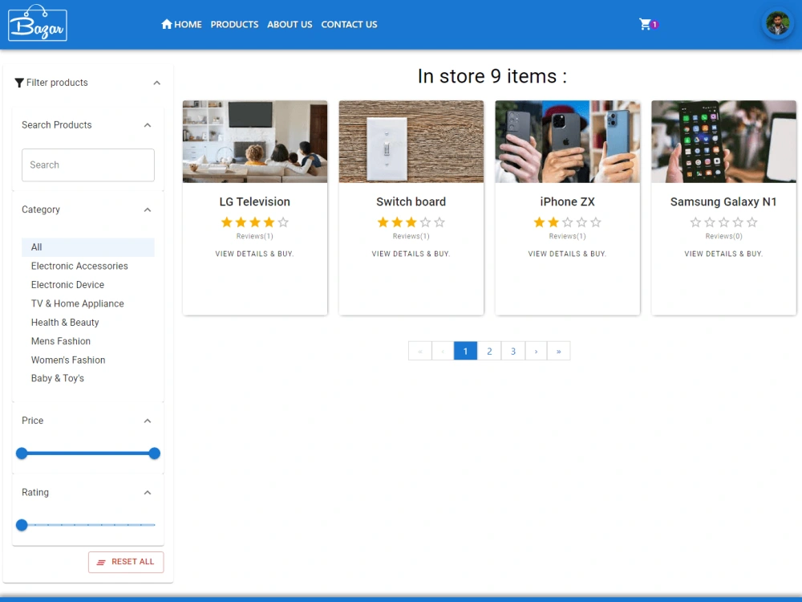Open the LG Television product image
Viewport: 802px width, 602px height.
(x=255, y=142)
